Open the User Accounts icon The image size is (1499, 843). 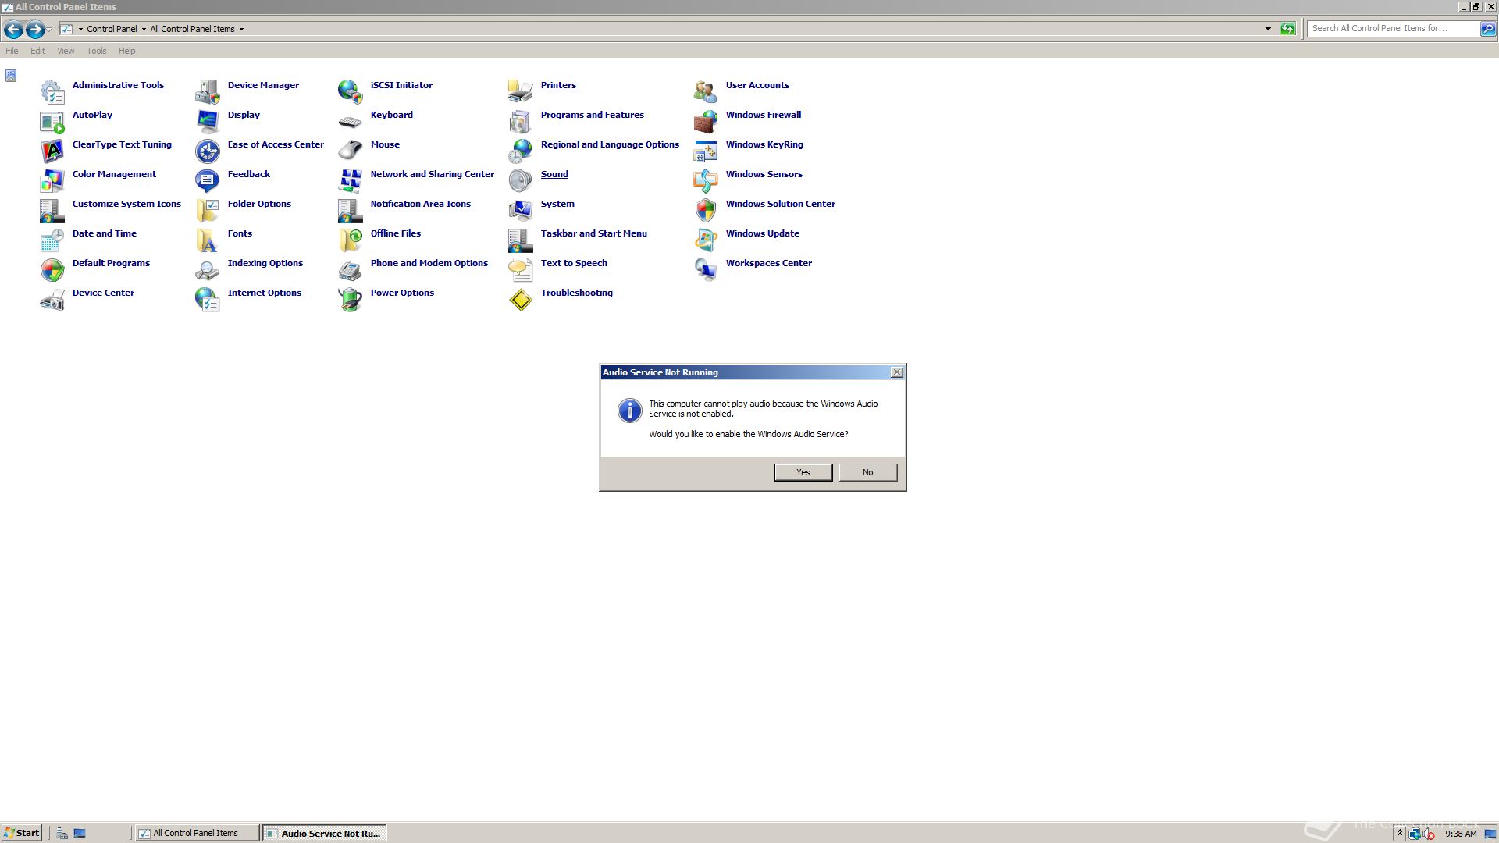point(706,91)
